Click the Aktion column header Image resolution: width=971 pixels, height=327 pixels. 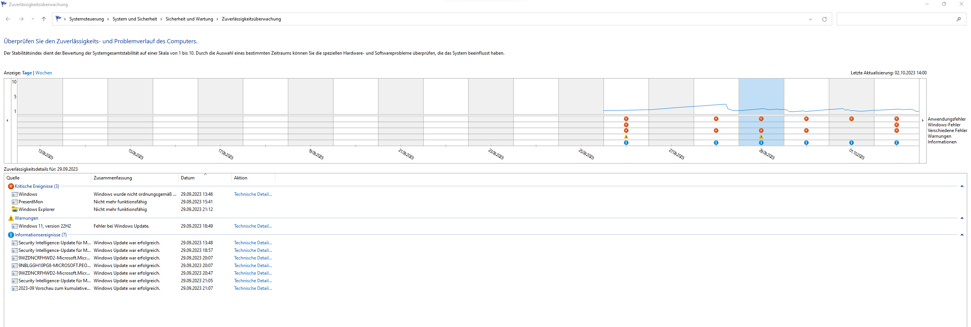(x=253, y=178)
